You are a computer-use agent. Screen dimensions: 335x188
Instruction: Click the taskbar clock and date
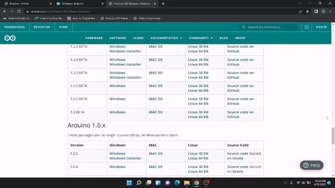pos(320,183)
